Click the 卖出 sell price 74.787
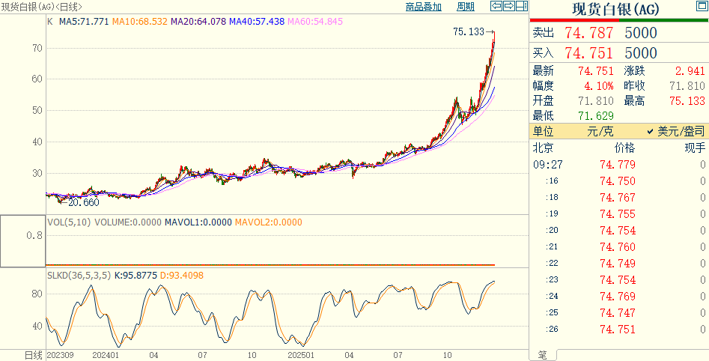The image size is (709, 361). pos(588,33)
